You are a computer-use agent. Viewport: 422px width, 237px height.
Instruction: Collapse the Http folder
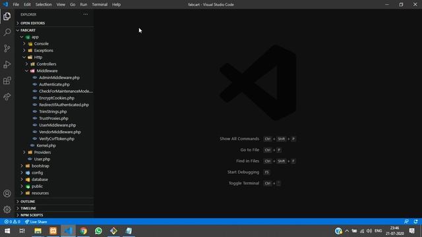coord(54,57)
